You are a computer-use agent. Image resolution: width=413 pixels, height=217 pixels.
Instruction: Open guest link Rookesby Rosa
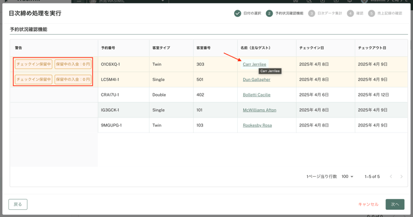[x=258, y=125]
